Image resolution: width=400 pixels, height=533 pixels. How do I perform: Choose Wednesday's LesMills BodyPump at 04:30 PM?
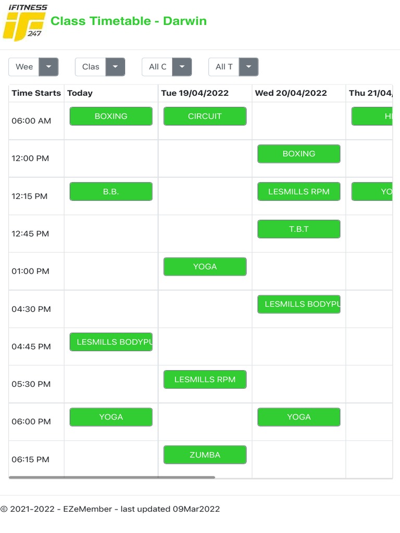point(298,304)
